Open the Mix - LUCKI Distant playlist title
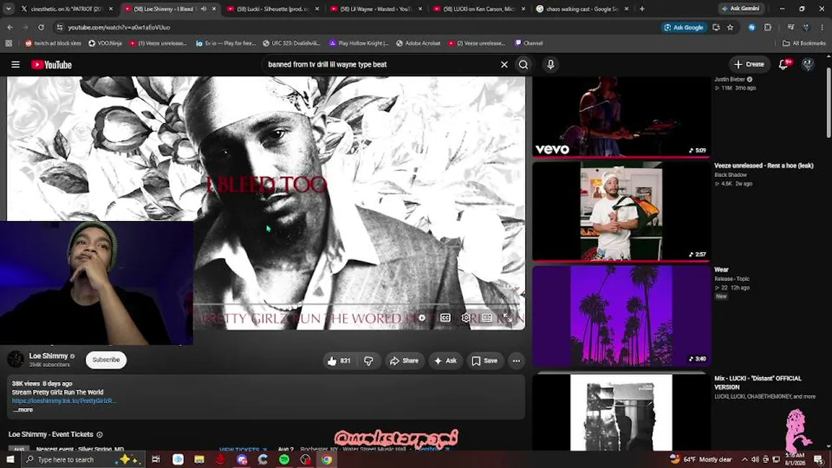Image resolution: width=832 pixels, height=468 pixels. 758,382
